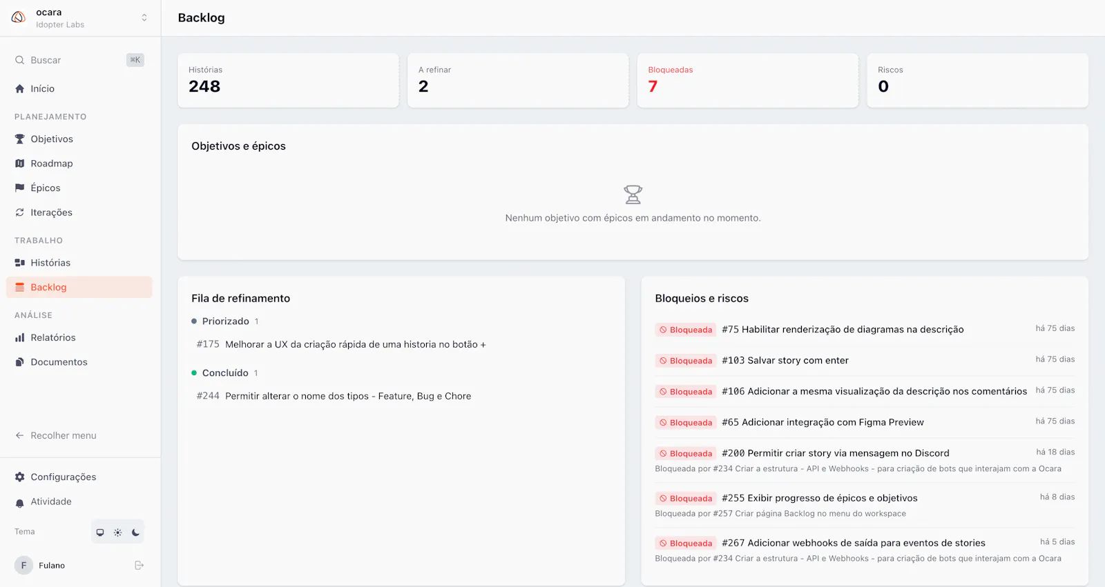Open Histórias in the sidebar
Screen dimensions: 1105x587
click(79, 263)
